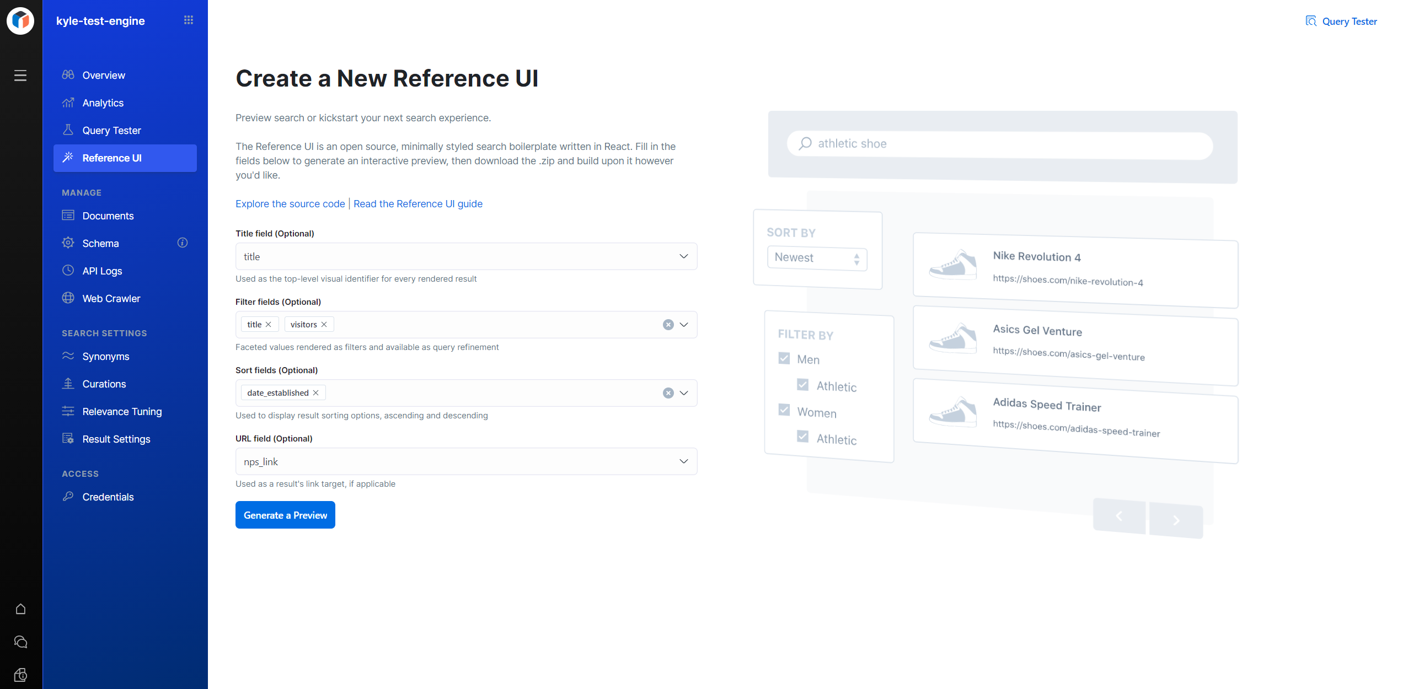Click the Schema info icon
1408x689 pixels.
coord(183,243)
